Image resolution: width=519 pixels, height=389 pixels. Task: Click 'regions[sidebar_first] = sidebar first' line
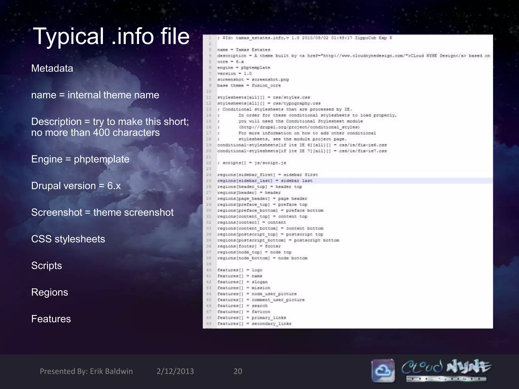(x=267, y=175)
